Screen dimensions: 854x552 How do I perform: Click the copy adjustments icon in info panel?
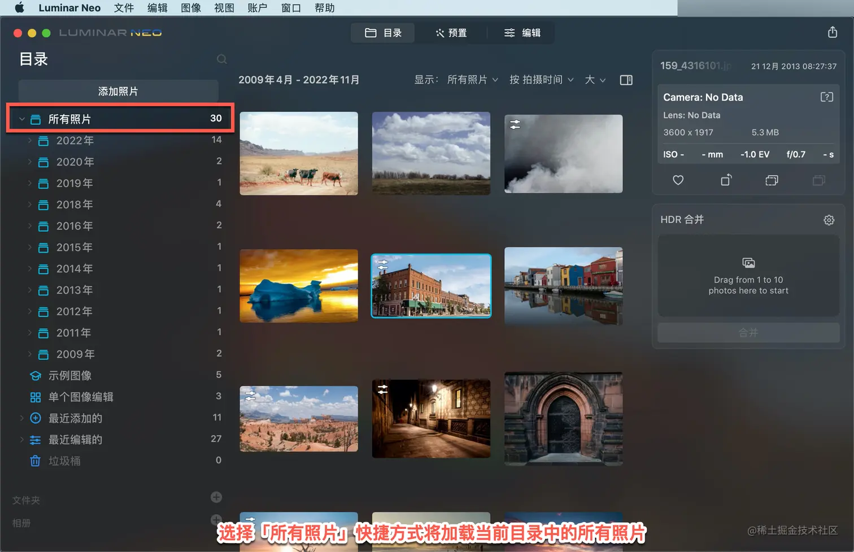772,180
